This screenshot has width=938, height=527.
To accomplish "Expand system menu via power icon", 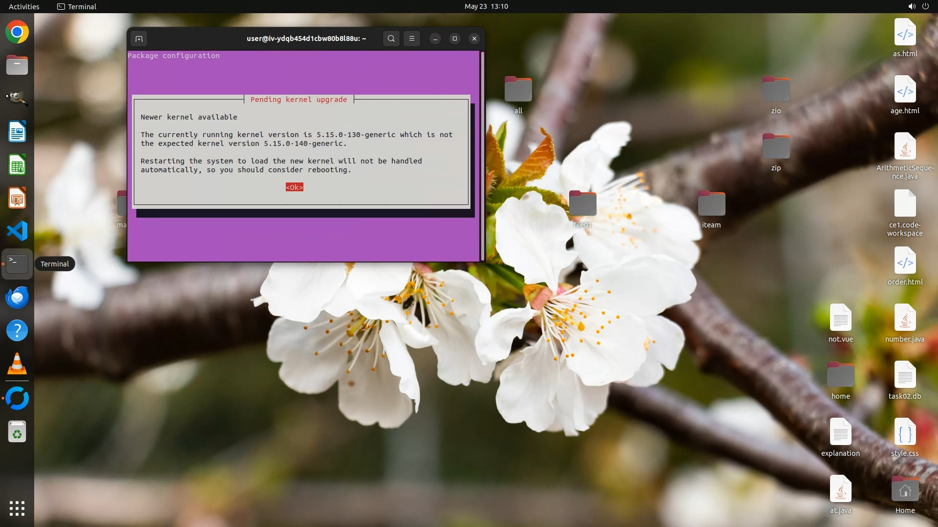I will [x=925, y=6].
